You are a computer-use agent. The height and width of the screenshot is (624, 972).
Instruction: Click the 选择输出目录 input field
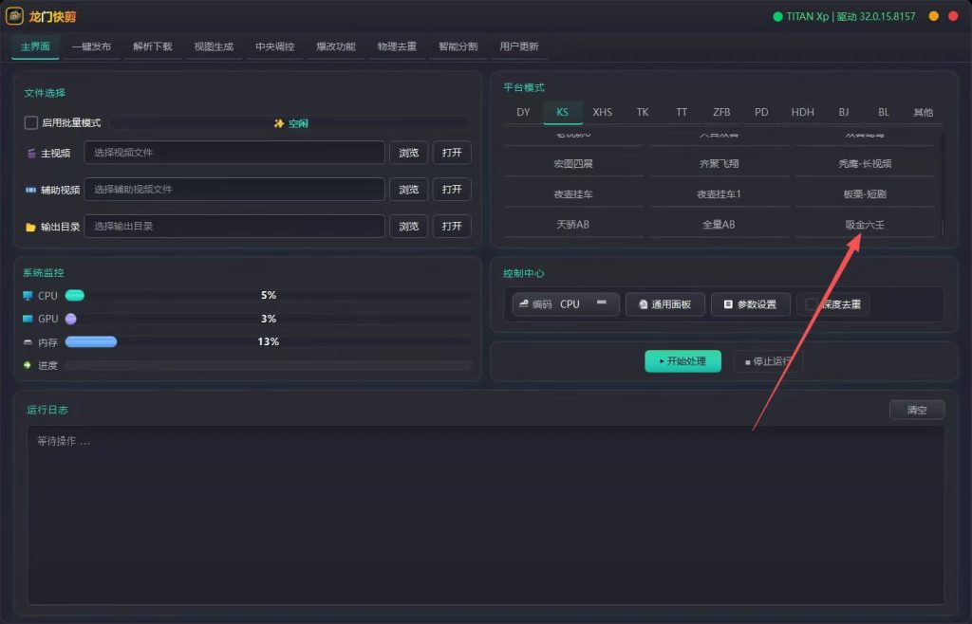234,226
